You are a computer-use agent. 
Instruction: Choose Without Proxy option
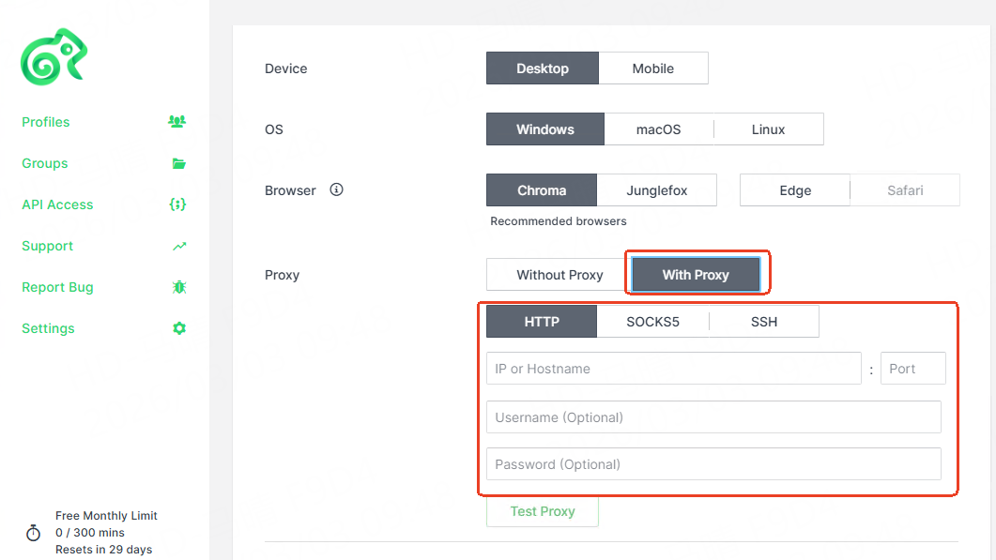[x=559, y=275]
